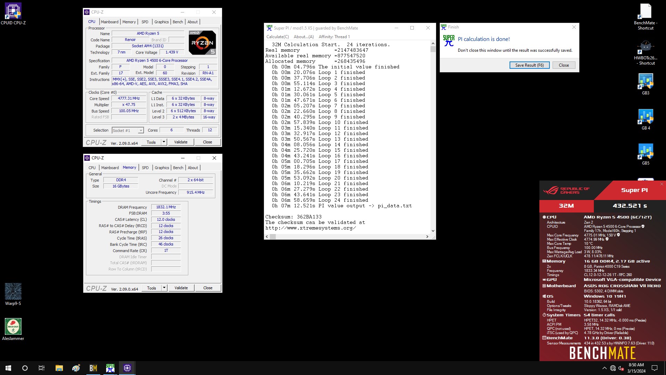Screen dimensions: 666x375
Task: Click Close in the Finish dialog
Action: tap(564, 65)
